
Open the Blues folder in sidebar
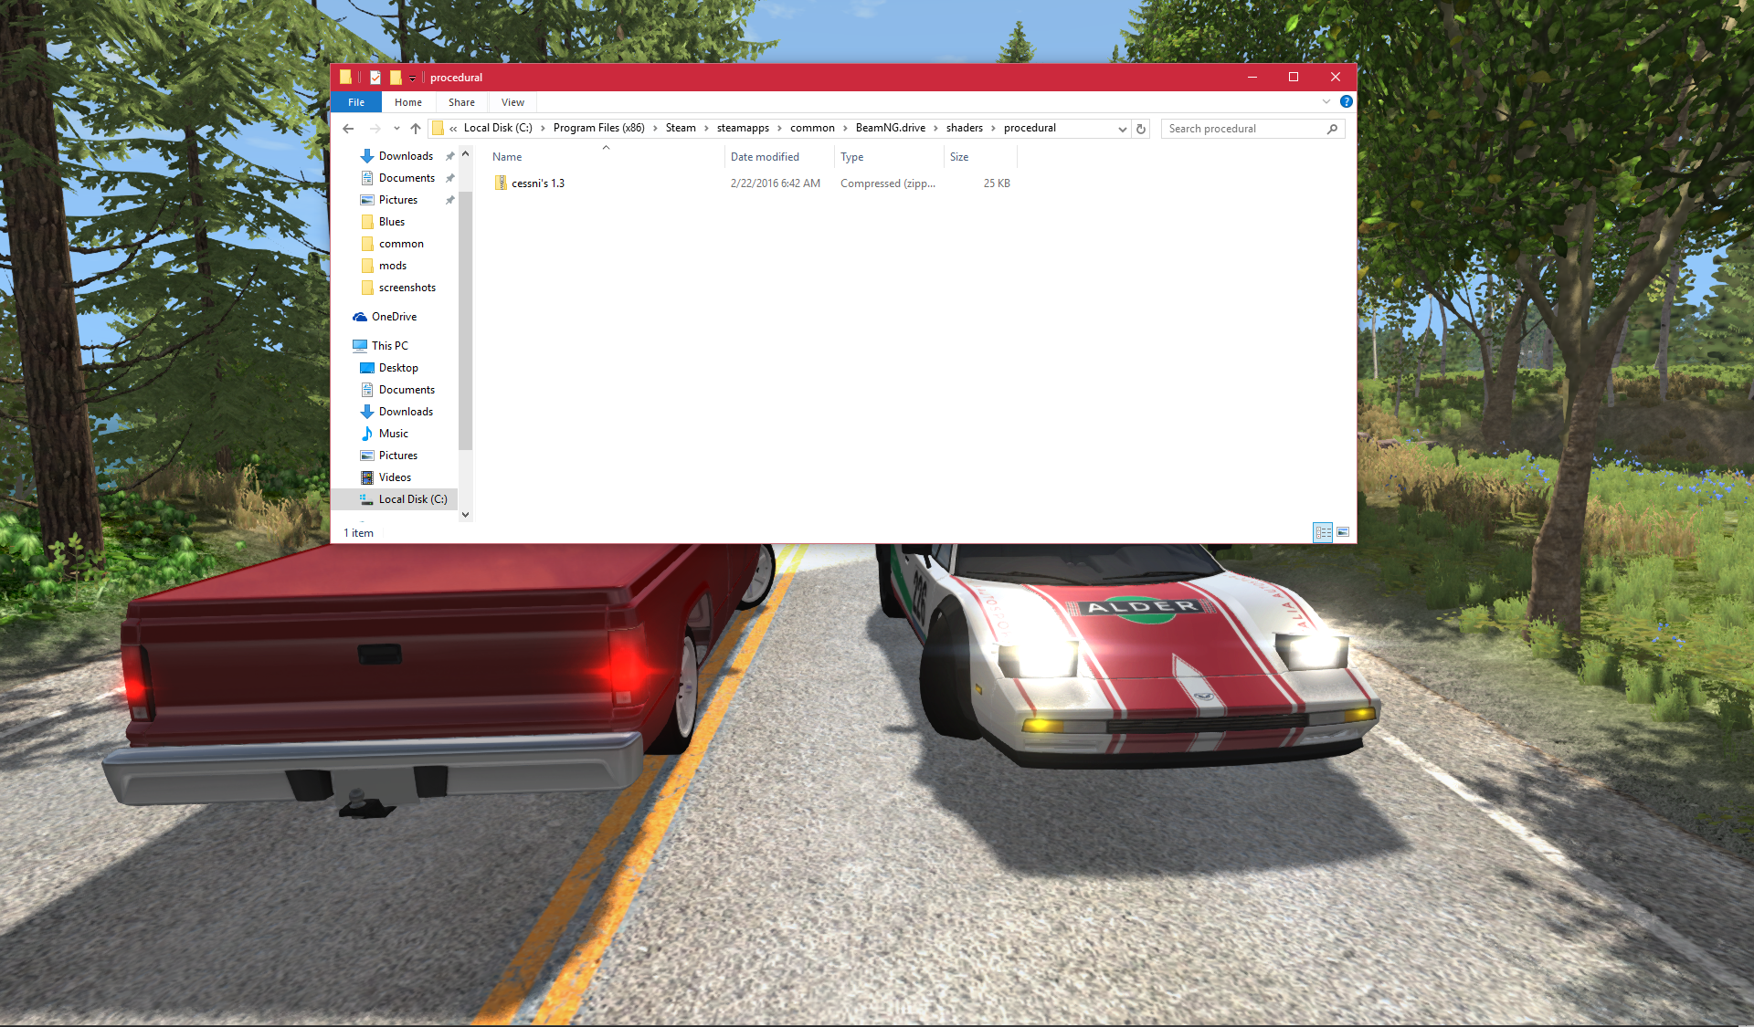[392, 222]
